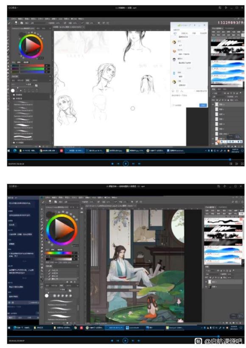
Task: Pick a color in the orange color-wheel triangle
Action: tap(64, 230)
